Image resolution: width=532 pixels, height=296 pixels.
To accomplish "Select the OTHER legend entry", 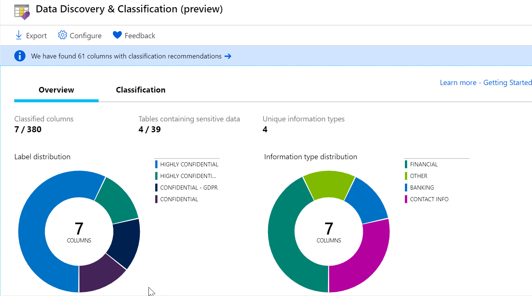I will (x=418, y=176).
